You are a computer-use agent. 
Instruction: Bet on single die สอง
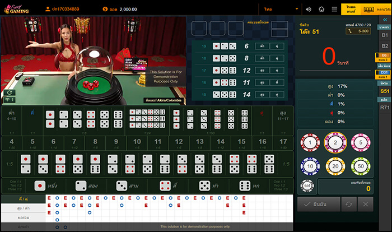tap(86, 186)
